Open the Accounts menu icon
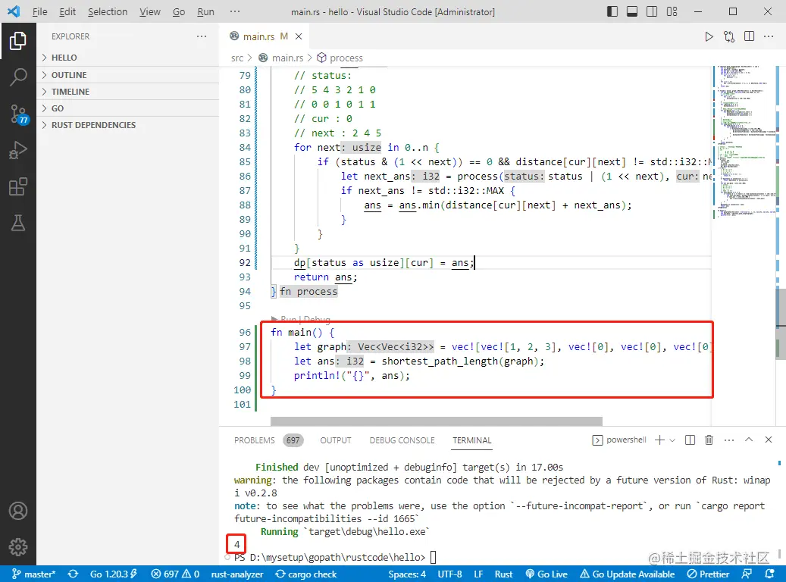This screenshot has height=582, width=786. click(18, 511)
